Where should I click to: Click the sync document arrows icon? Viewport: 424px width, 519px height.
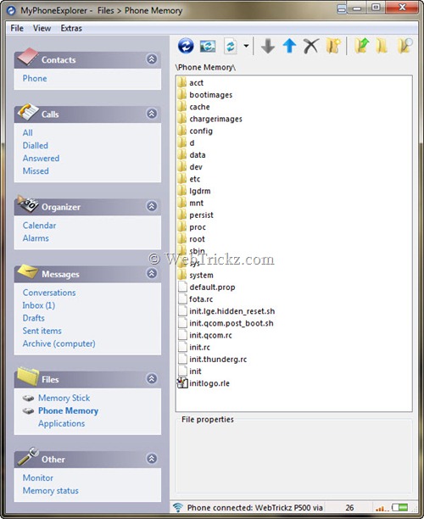tap(231, 46)
